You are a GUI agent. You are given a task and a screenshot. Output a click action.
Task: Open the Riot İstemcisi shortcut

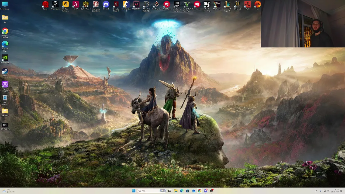pyautogui.click(x=197, y=6)
